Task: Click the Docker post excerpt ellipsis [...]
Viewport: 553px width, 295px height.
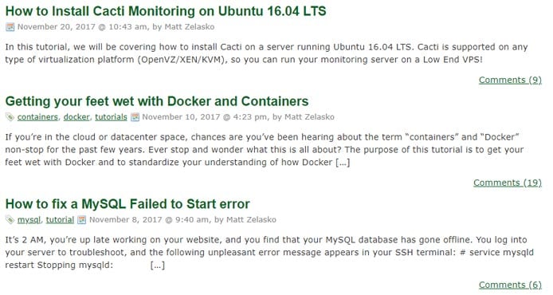Action: coord(343,163)
